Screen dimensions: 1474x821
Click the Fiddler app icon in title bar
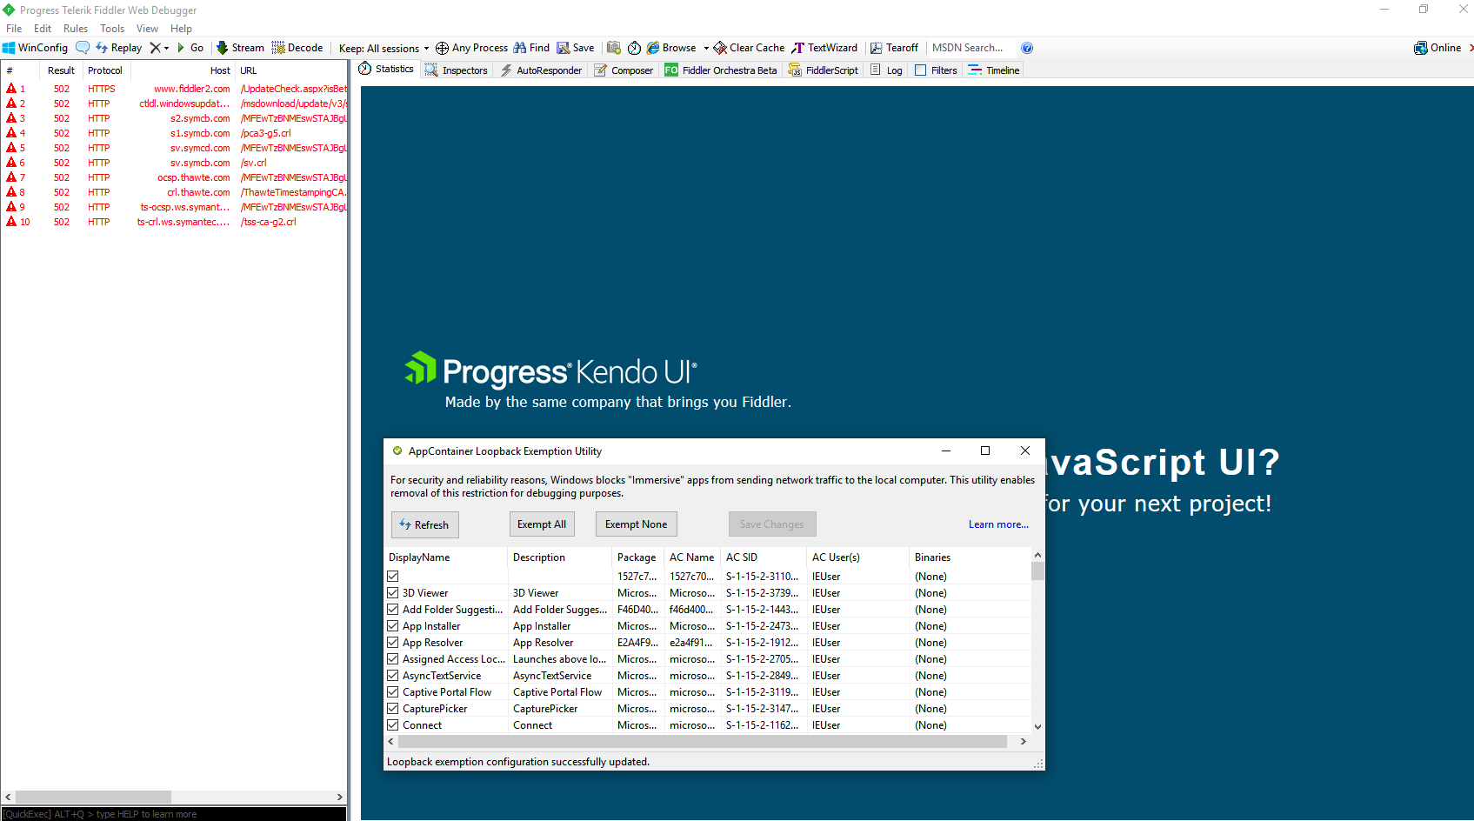[x=9, y=10]
